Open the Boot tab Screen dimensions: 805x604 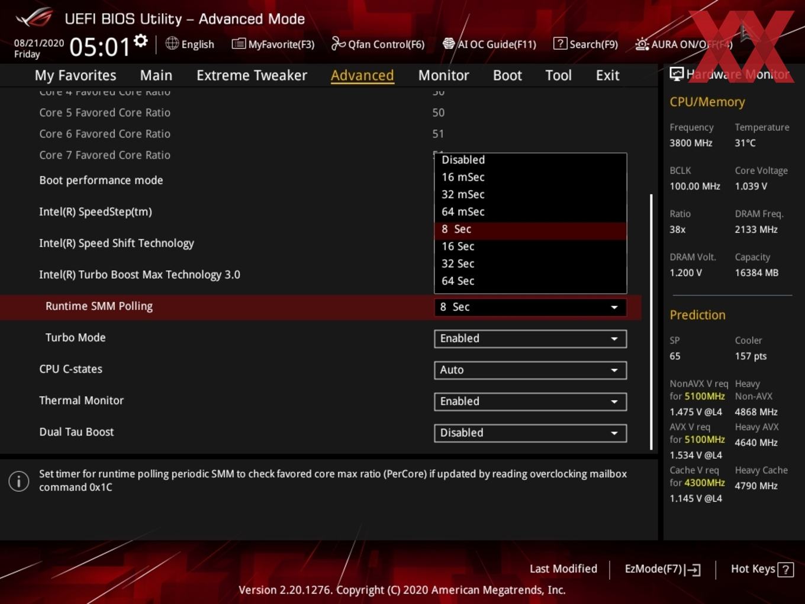coord(507,75)
